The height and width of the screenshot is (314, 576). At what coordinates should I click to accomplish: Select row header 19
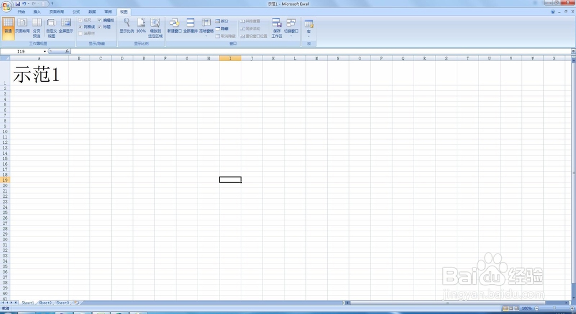click(x=5, y=180)
